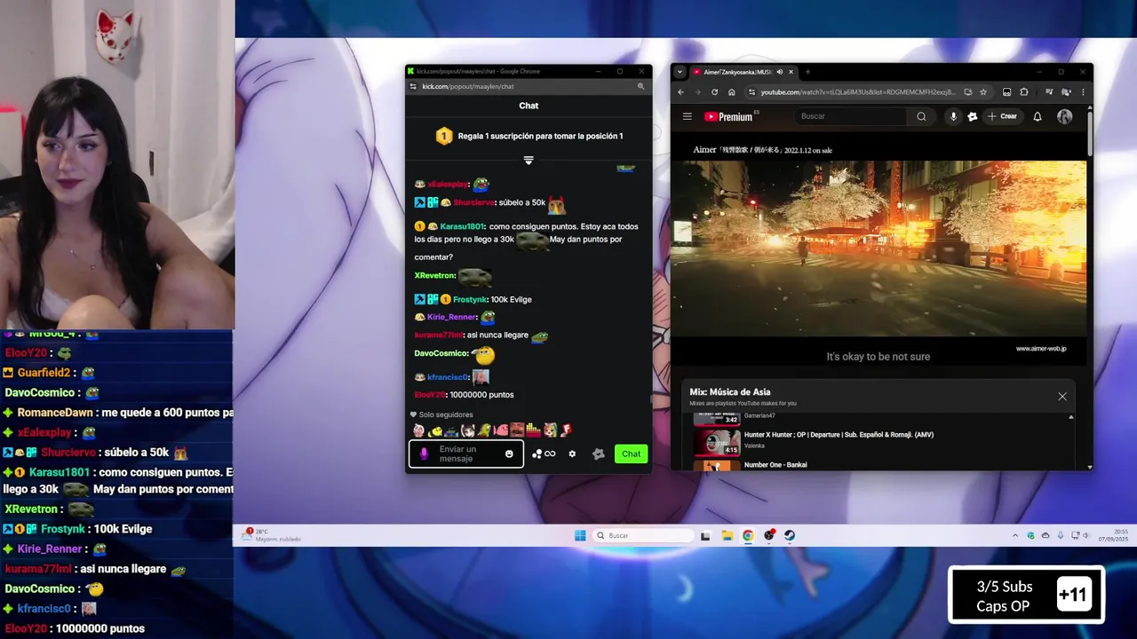Open Steam from the taskbar

[x=790, y=535]
